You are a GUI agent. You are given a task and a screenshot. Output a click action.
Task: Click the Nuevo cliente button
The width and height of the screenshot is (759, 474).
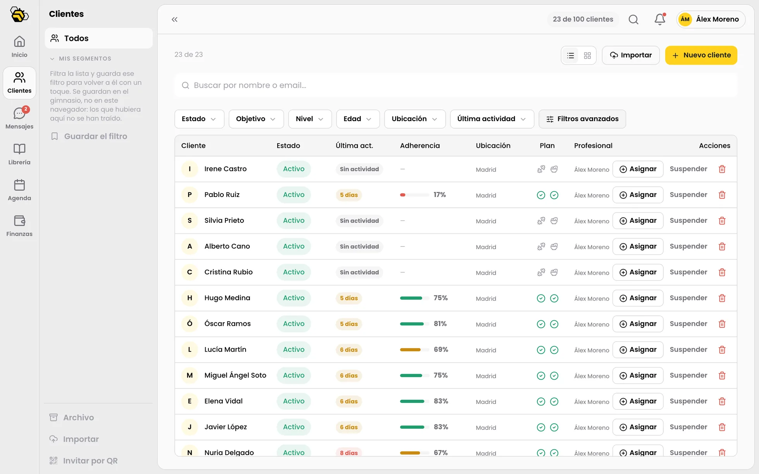click(701, 55)
